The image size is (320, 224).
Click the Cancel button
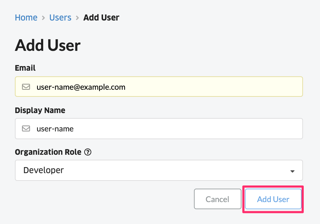pos(218,199)
